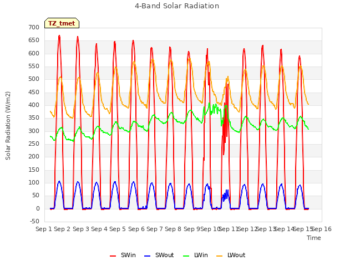
Task: Click the -50 y-axis tick label
Action: click(34, 221)
